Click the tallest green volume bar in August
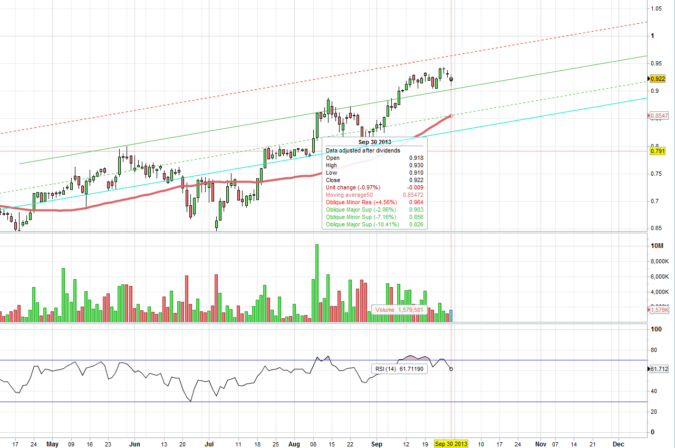 [x=317, y=283]
